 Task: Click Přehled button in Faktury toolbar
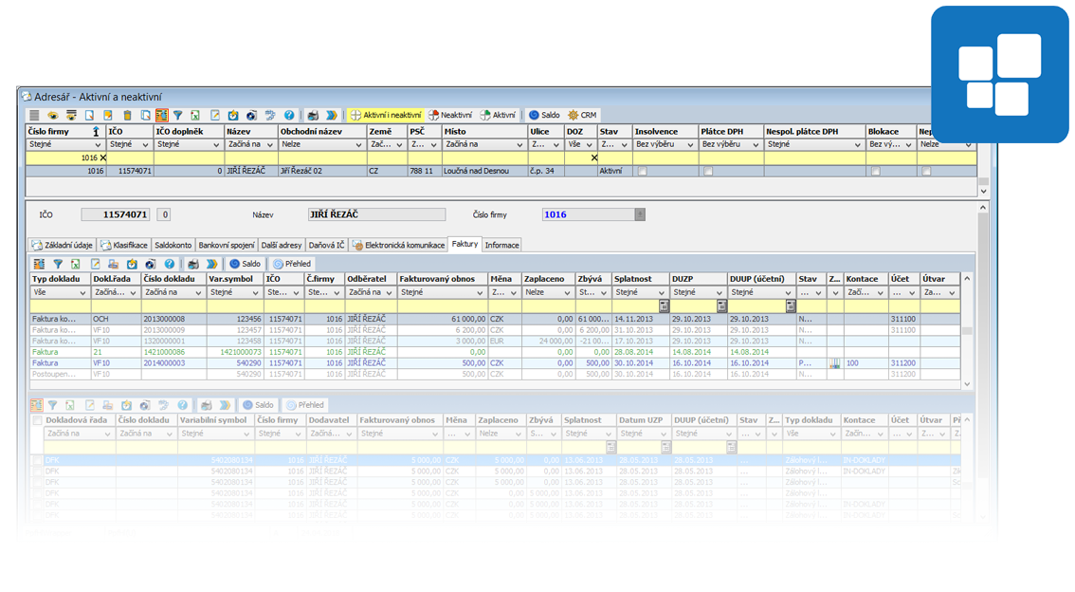pos(292,264)
